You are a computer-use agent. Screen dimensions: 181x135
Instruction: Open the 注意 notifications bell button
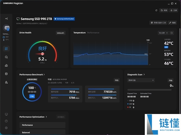174,10
